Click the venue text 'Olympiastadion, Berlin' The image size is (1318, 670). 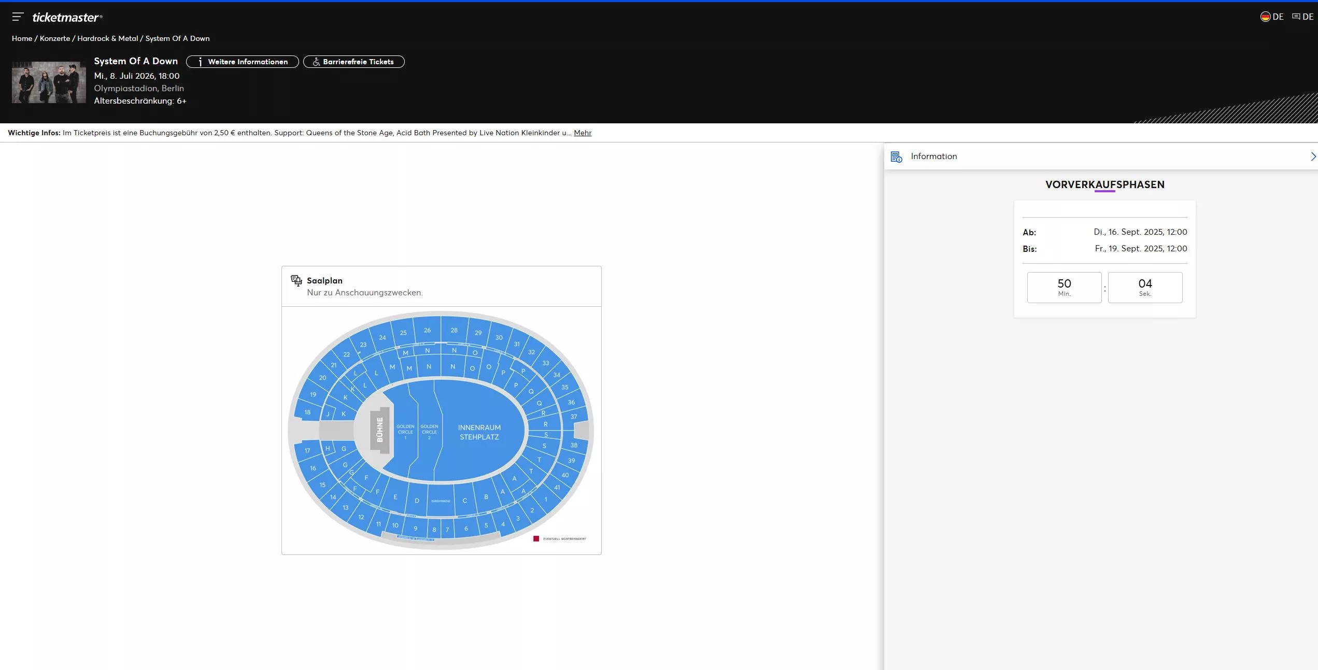(139, 88)
